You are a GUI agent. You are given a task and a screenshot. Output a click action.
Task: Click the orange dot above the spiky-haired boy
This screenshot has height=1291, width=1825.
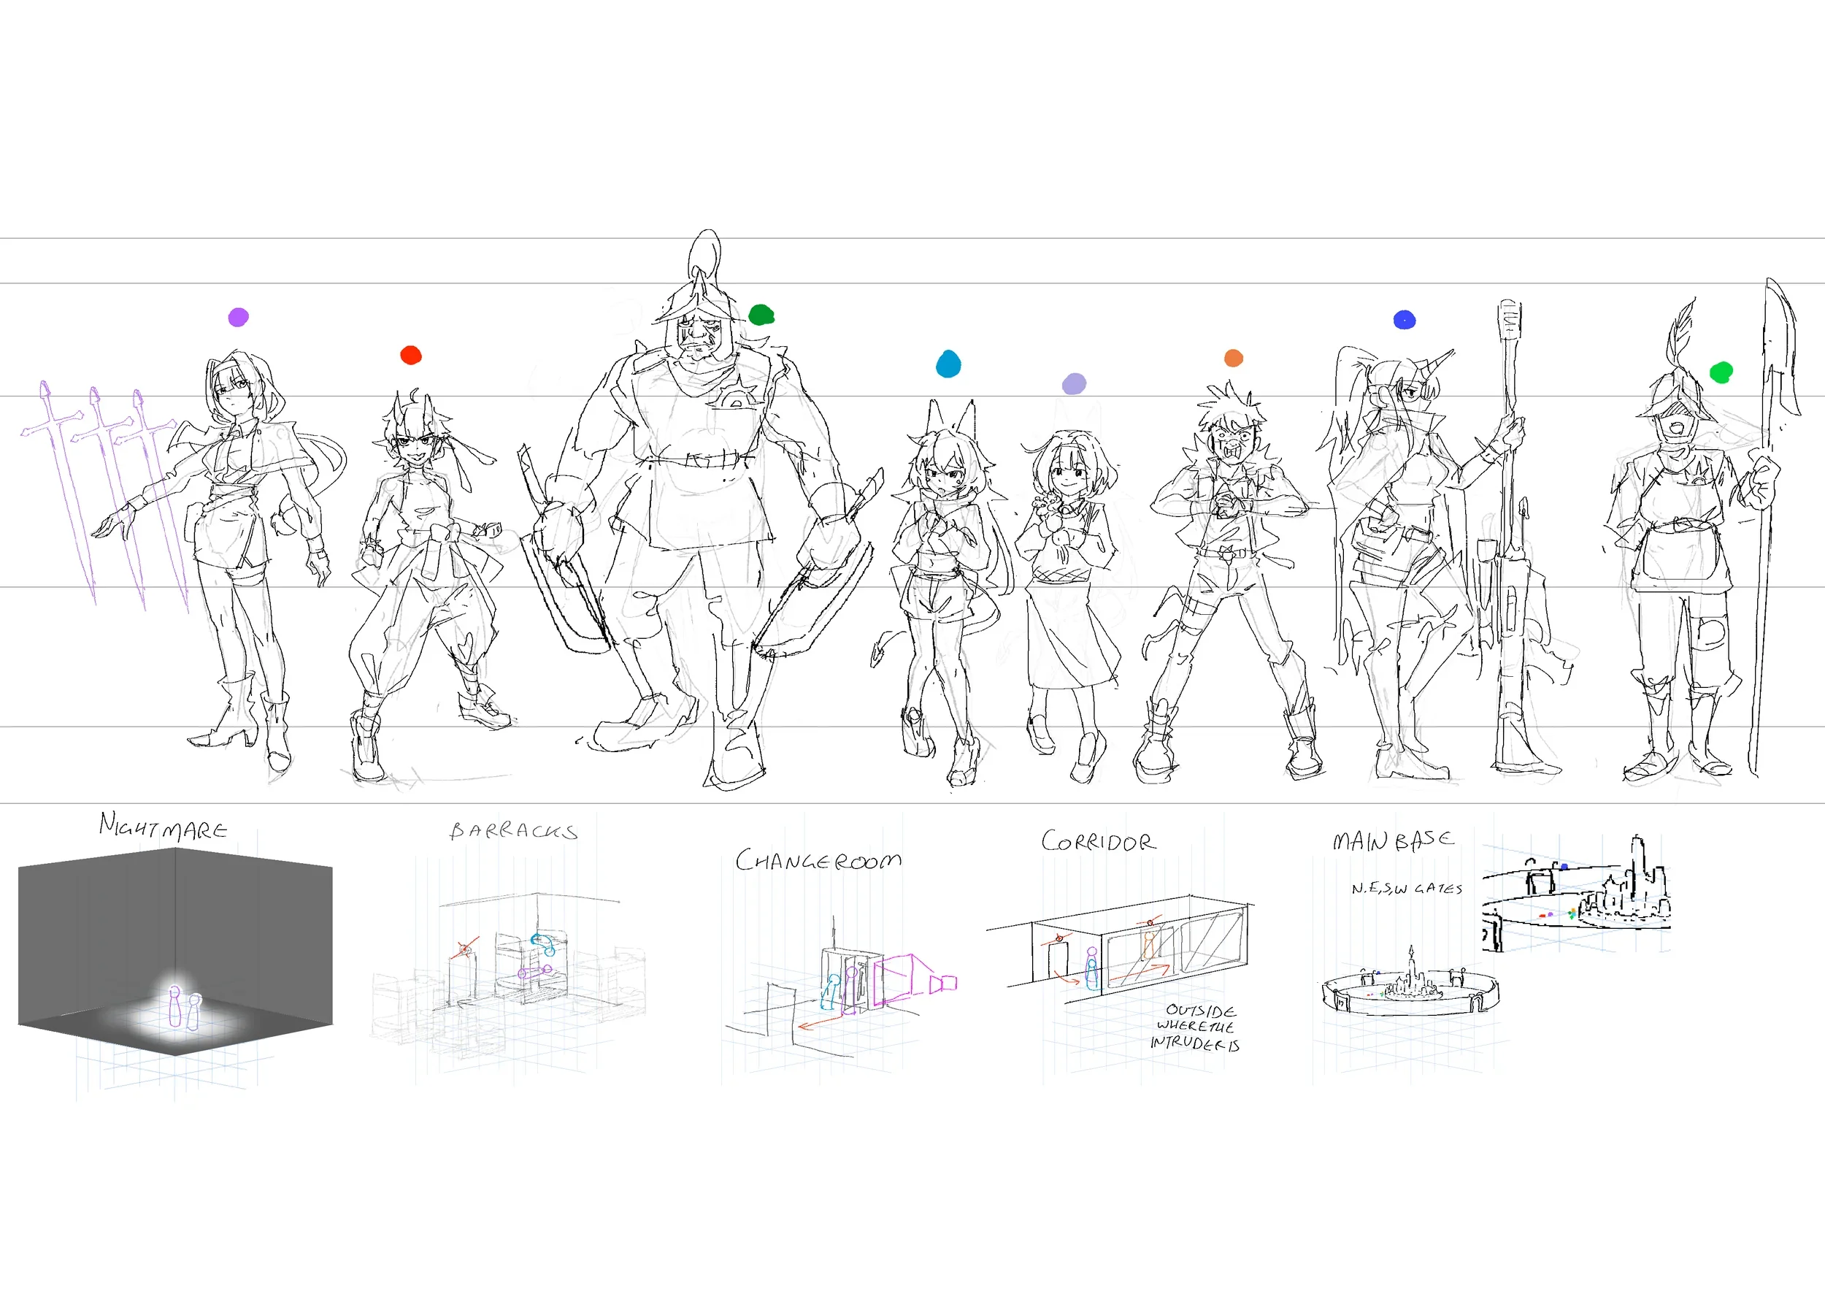1234,358
